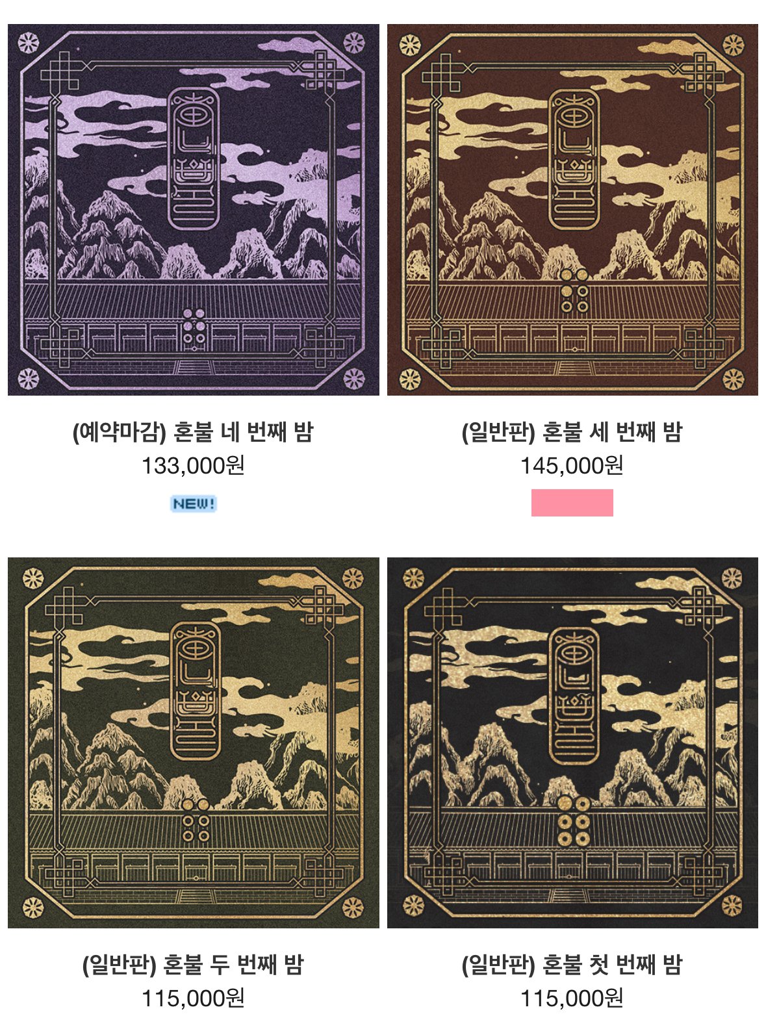Open the black 혼불 첫 번째 밤 cover image
Image resolution: width=766 pixels, height=1018 pixels.
pos(572,743)
